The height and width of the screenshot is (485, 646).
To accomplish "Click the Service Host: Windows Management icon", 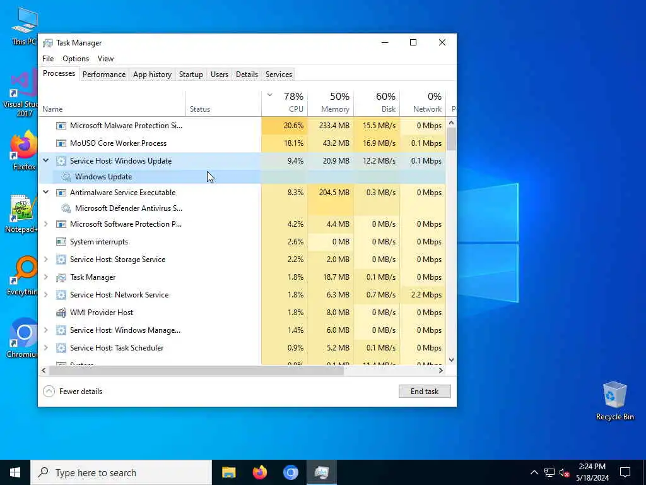I will tap(61, 330).
